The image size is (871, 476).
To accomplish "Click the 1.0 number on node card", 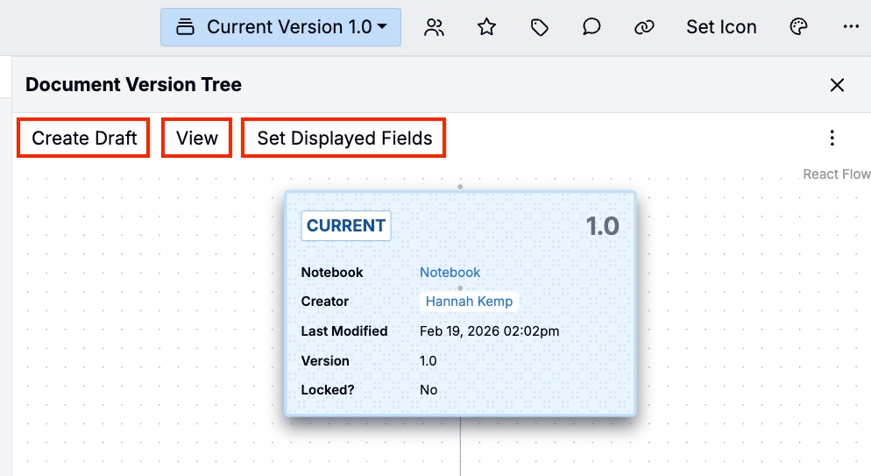I will click(x=602, y=226).
